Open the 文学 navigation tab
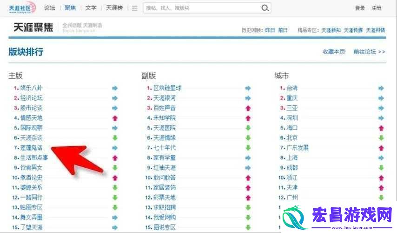This screenshot has width=397, height=233. pyautogui.click(x=91, y=8)
